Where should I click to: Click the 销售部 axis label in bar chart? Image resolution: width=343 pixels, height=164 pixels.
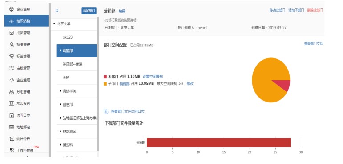(141, 143)
